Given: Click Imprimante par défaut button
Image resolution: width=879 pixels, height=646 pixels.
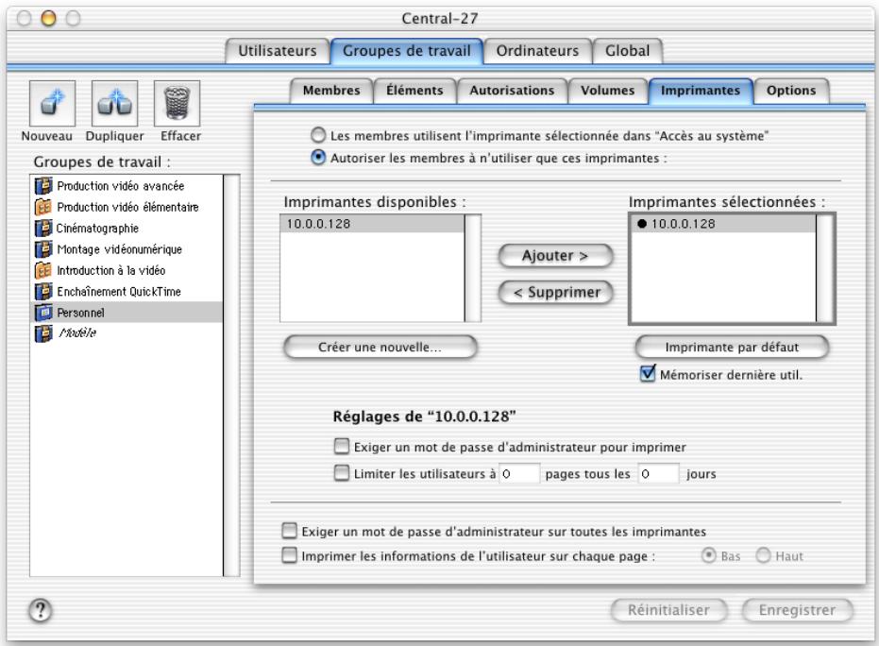Looking at the screenshot, I should (x=732, y=348).
